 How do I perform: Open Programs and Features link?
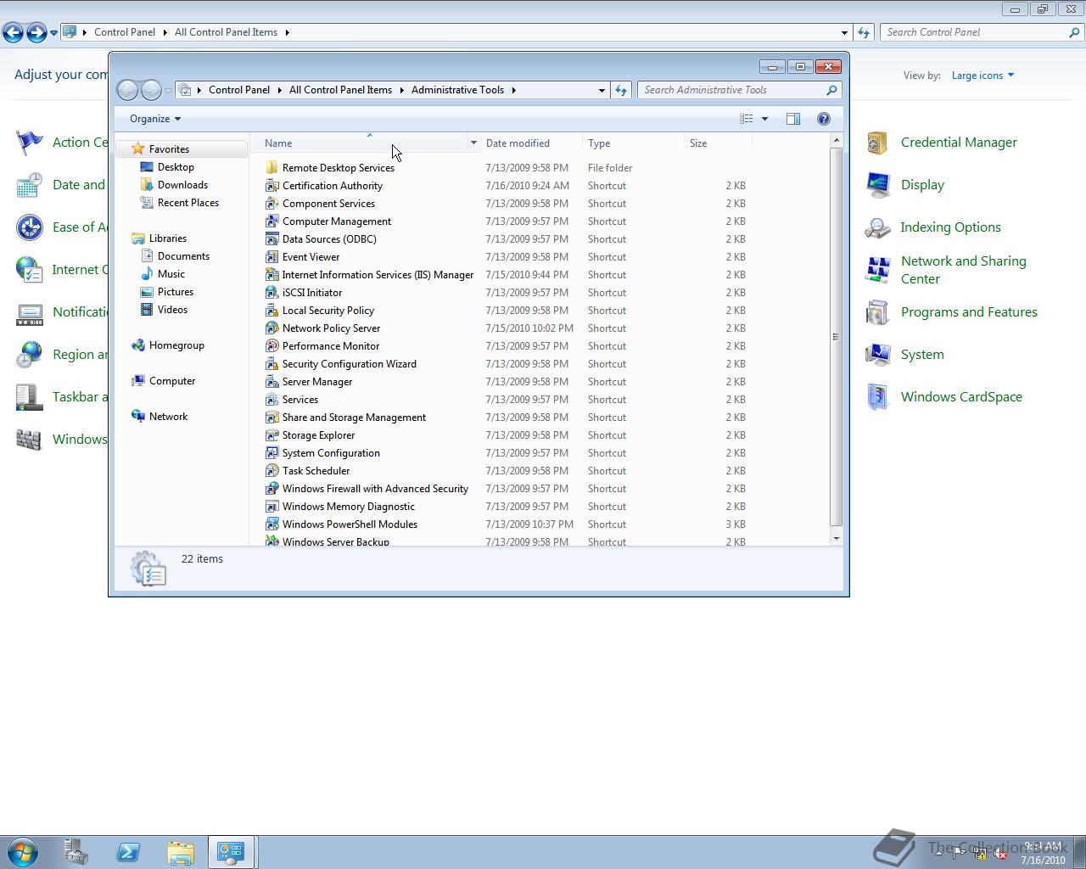click(969, 312)
